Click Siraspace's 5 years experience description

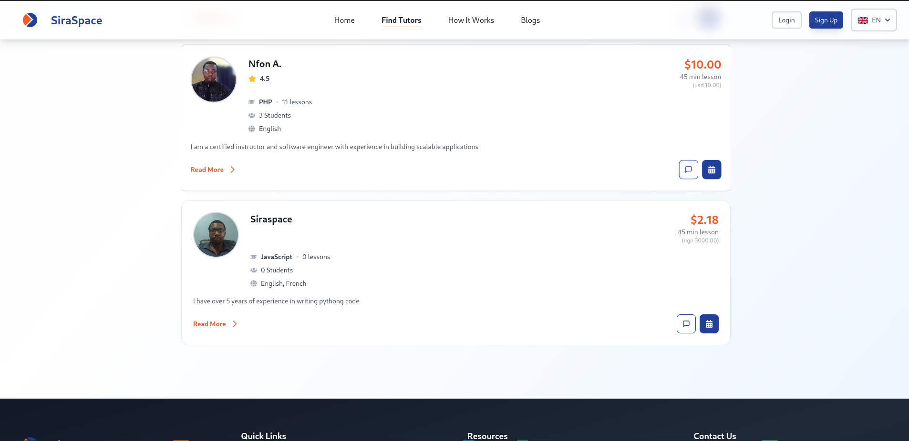click(276, 301)
